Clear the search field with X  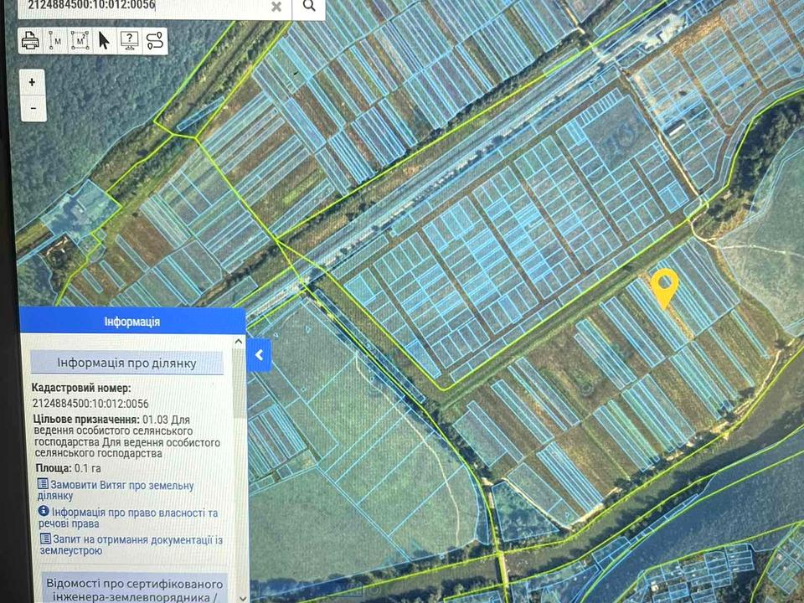pos(276,7)
